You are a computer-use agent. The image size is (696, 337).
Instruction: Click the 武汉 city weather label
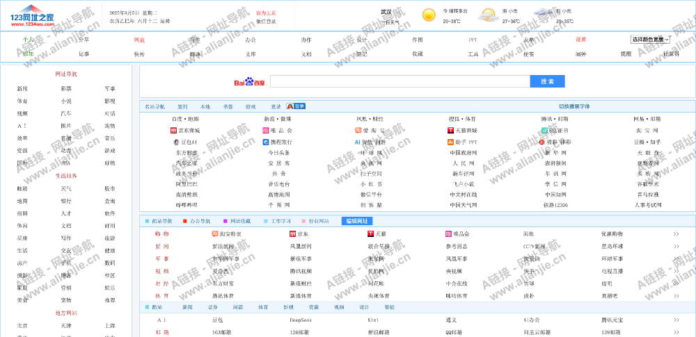[386, 12]
